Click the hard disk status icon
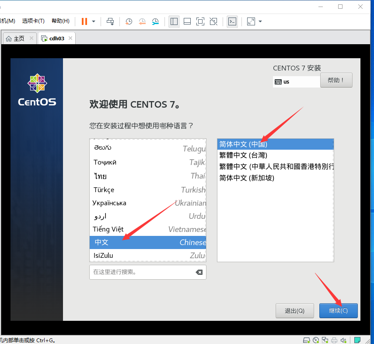 point(307,340)
